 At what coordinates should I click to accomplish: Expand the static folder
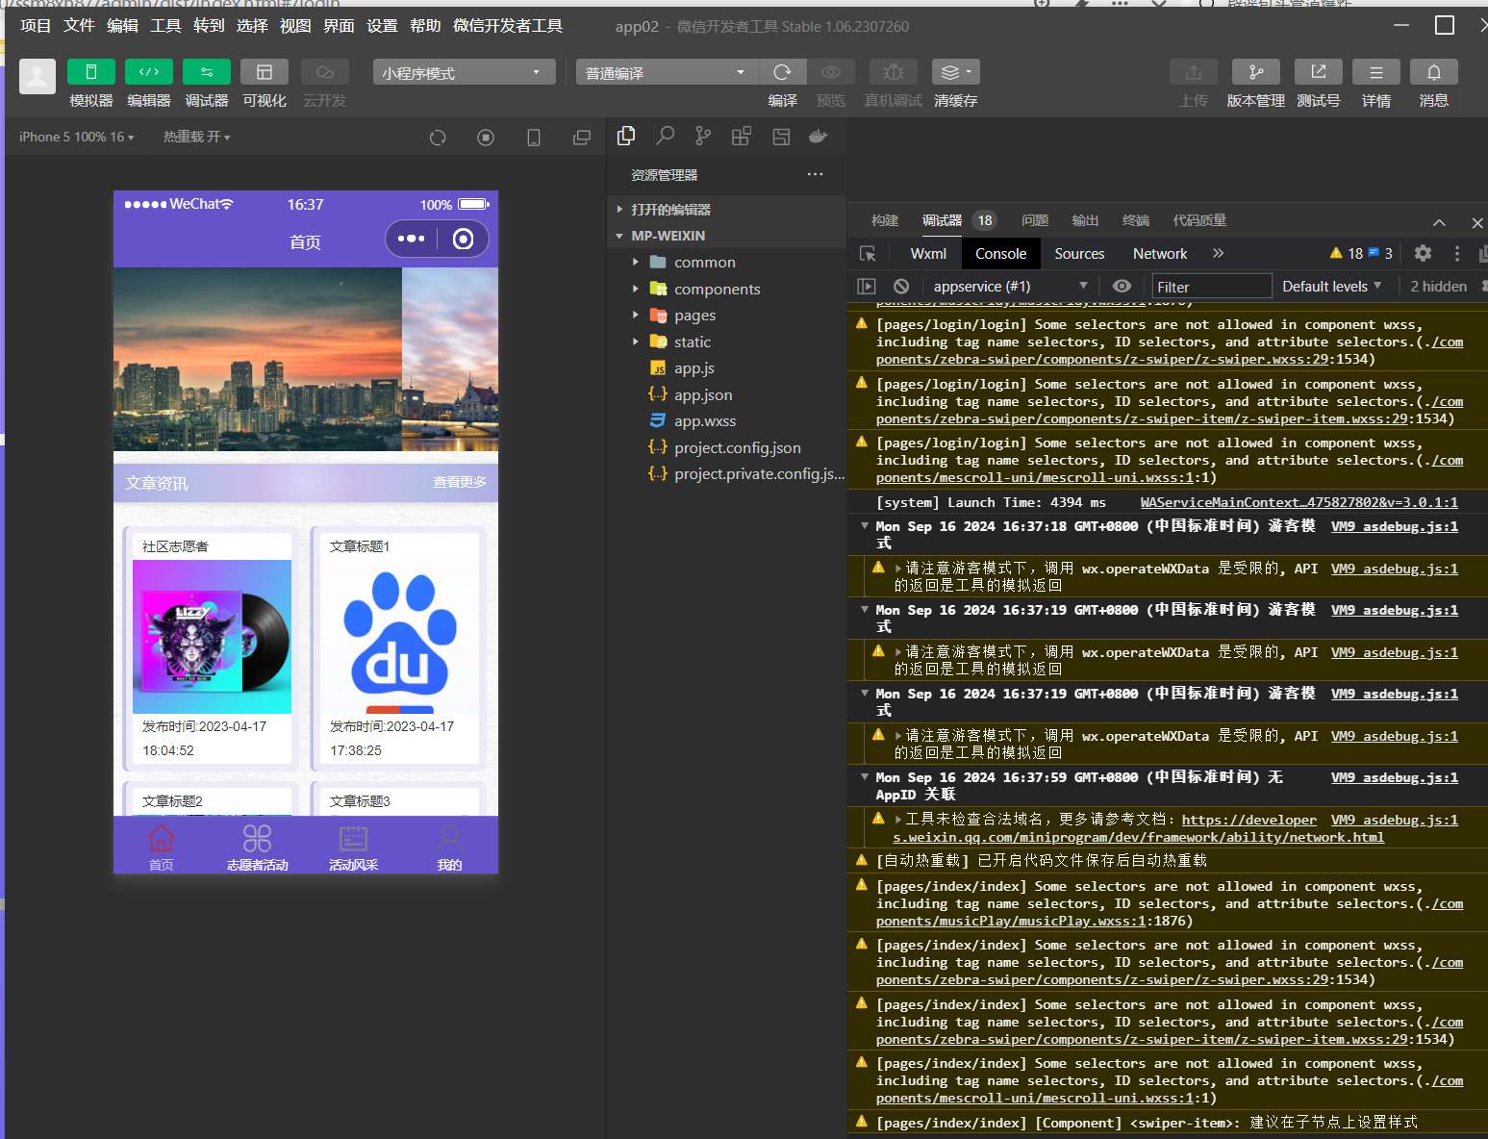point(728,342)
